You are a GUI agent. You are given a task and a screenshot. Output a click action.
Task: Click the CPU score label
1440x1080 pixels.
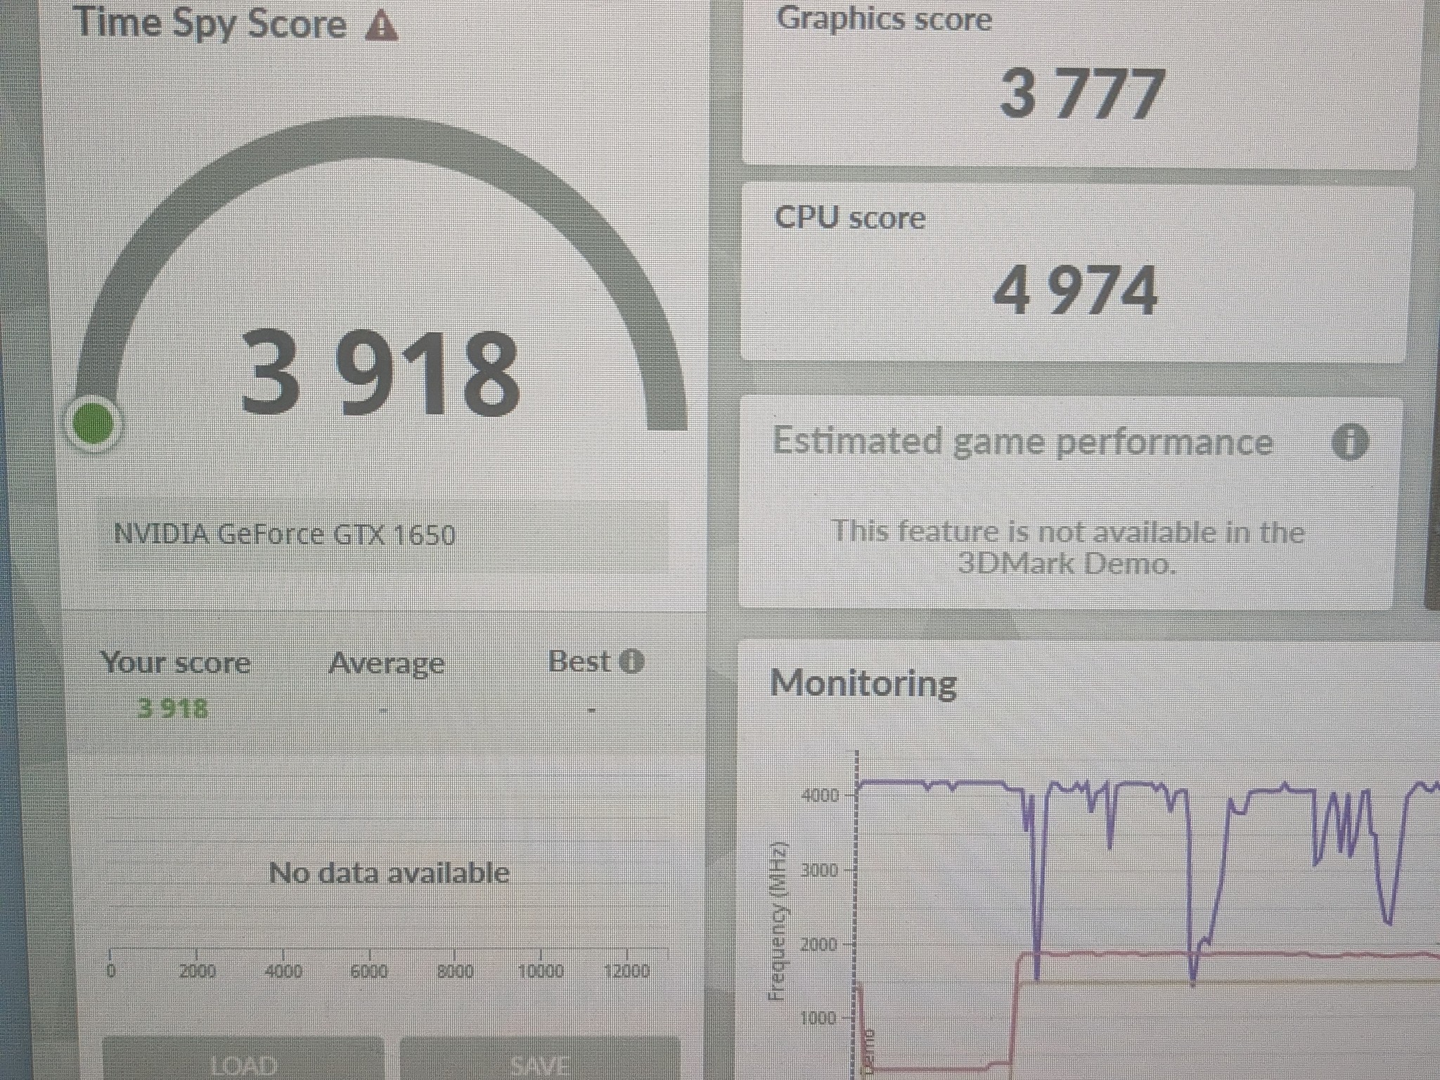point(849,217)
